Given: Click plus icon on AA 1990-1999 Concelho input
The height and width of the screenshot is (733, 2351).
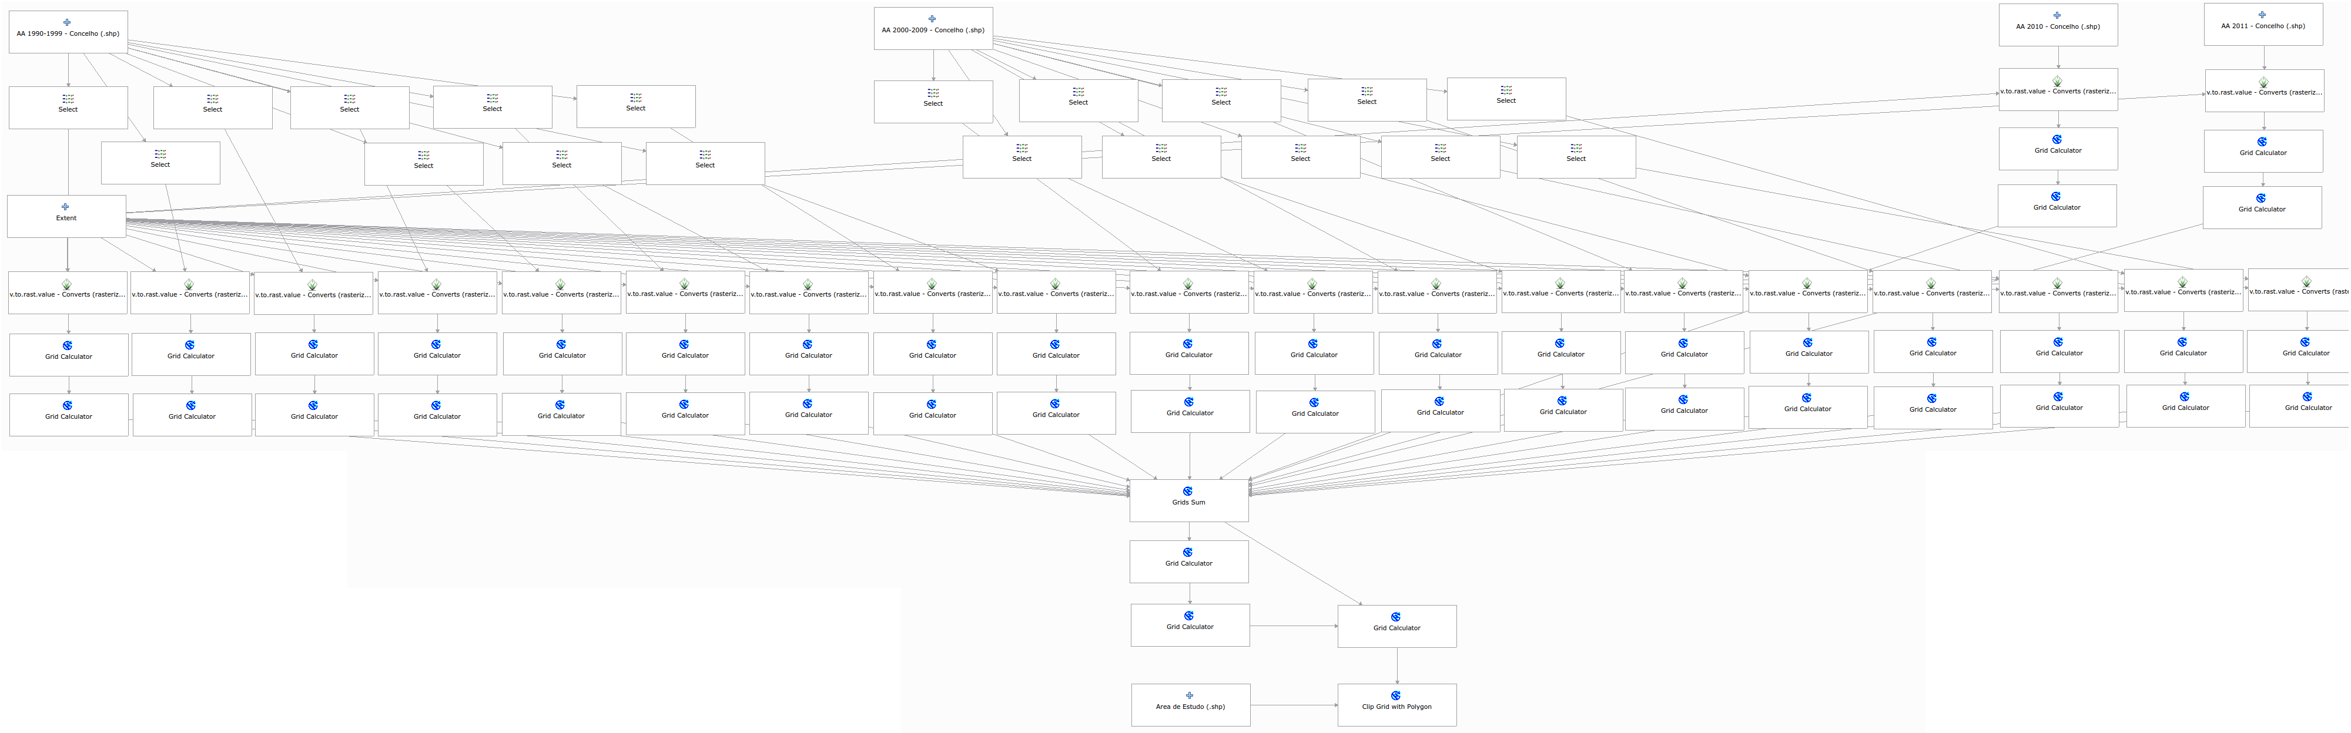Looking at the screenshot, I should coord(66,22).
